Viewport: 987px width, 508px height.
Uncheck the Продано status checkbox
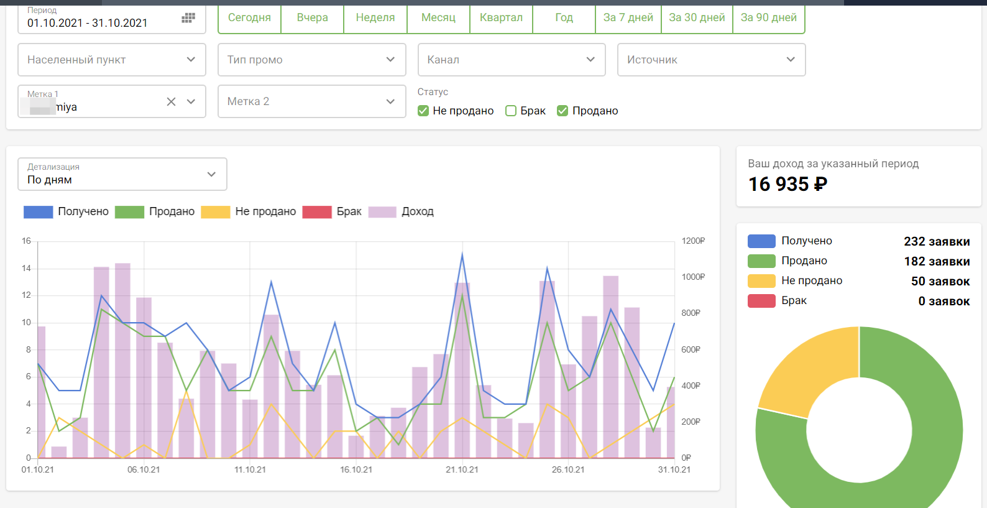click(562, 111)
